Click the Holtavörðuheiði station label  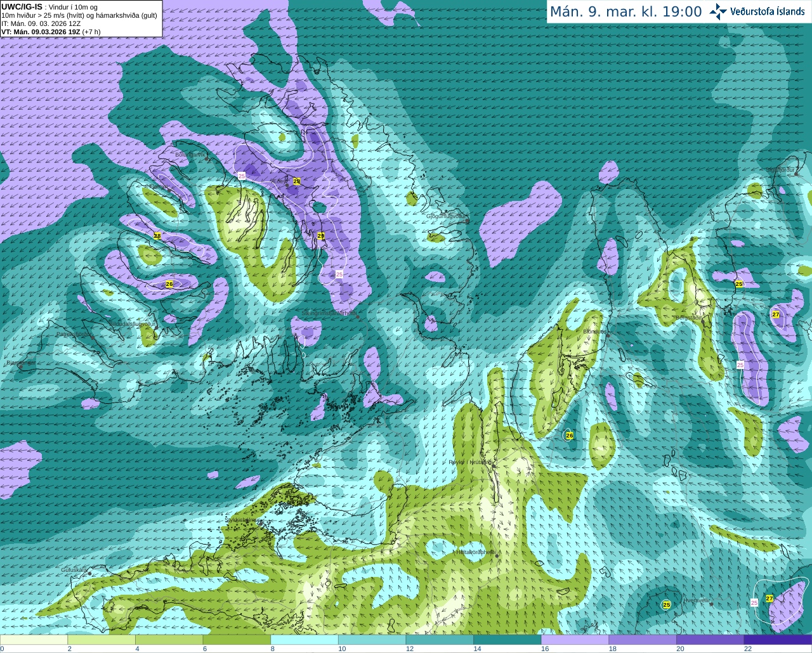click(475, 552)
